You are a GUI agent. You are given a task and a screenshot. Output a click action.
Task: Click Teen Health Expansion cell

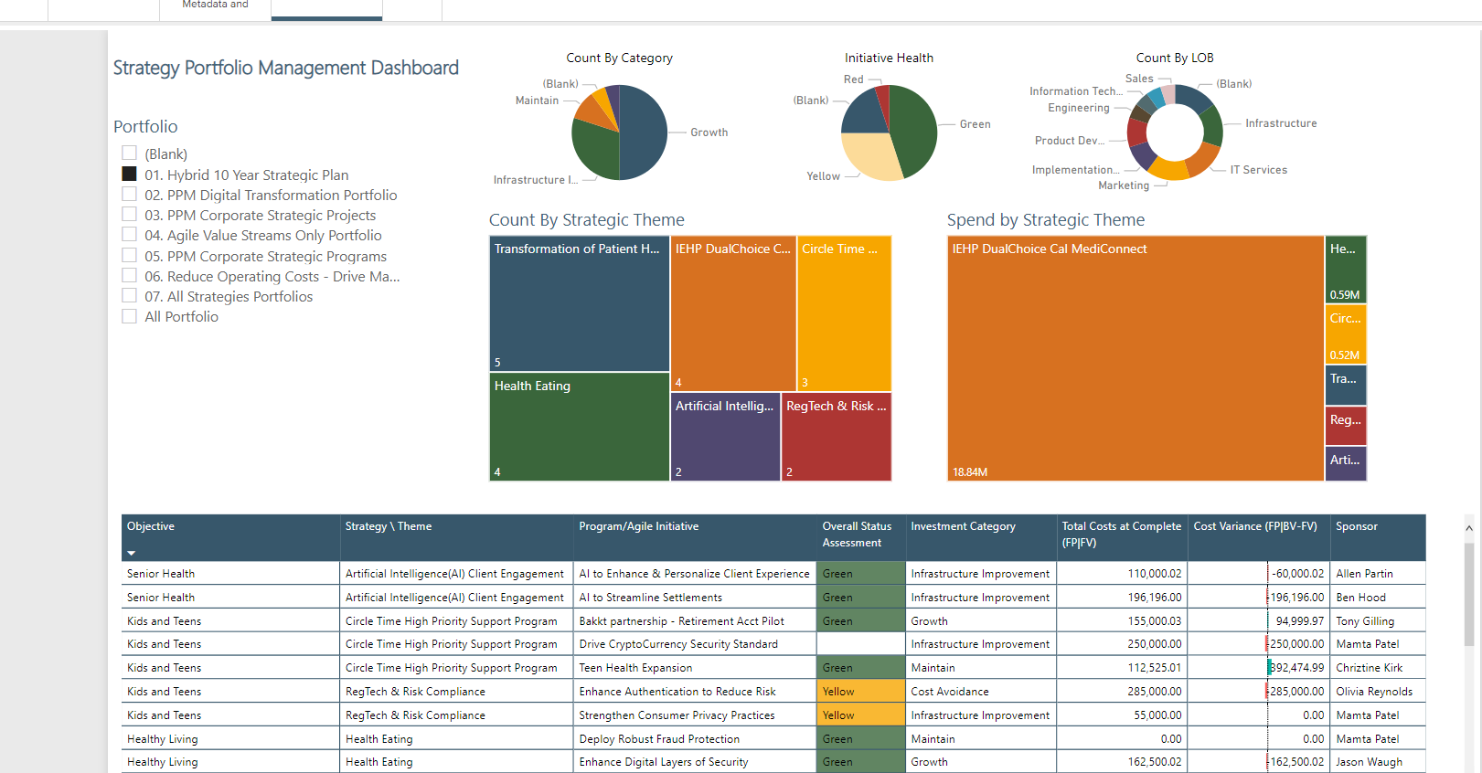click(694, 668)
